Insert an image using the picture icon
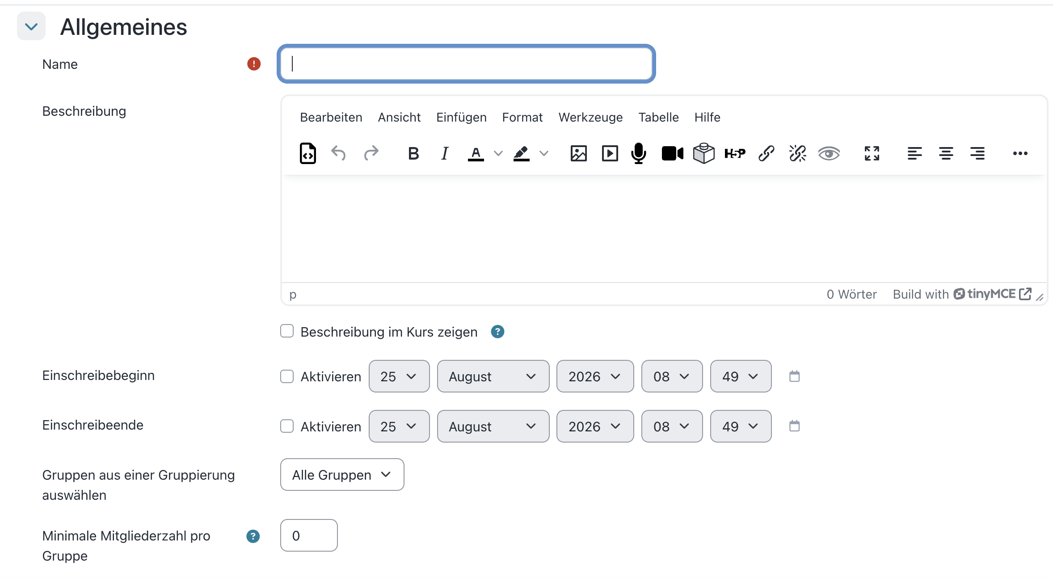The width and height of the screenshot is (1053, 578). coord(578,153)
